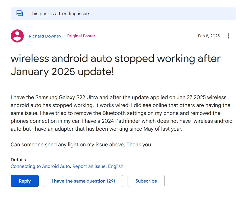Open Richard Downey's profile name link
240x197 pixels.
pyautogui.click(x=45, y=36)
